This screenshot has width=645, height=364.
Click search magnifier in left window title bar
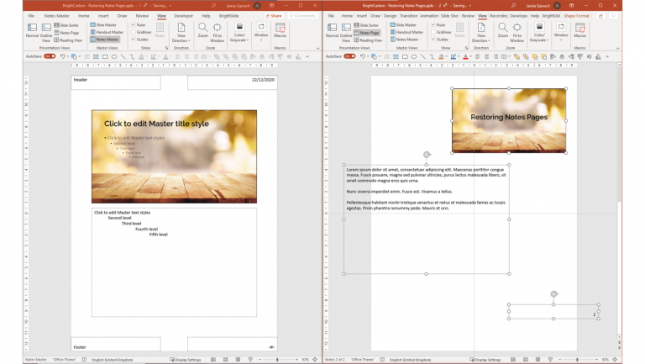(213, 6)
